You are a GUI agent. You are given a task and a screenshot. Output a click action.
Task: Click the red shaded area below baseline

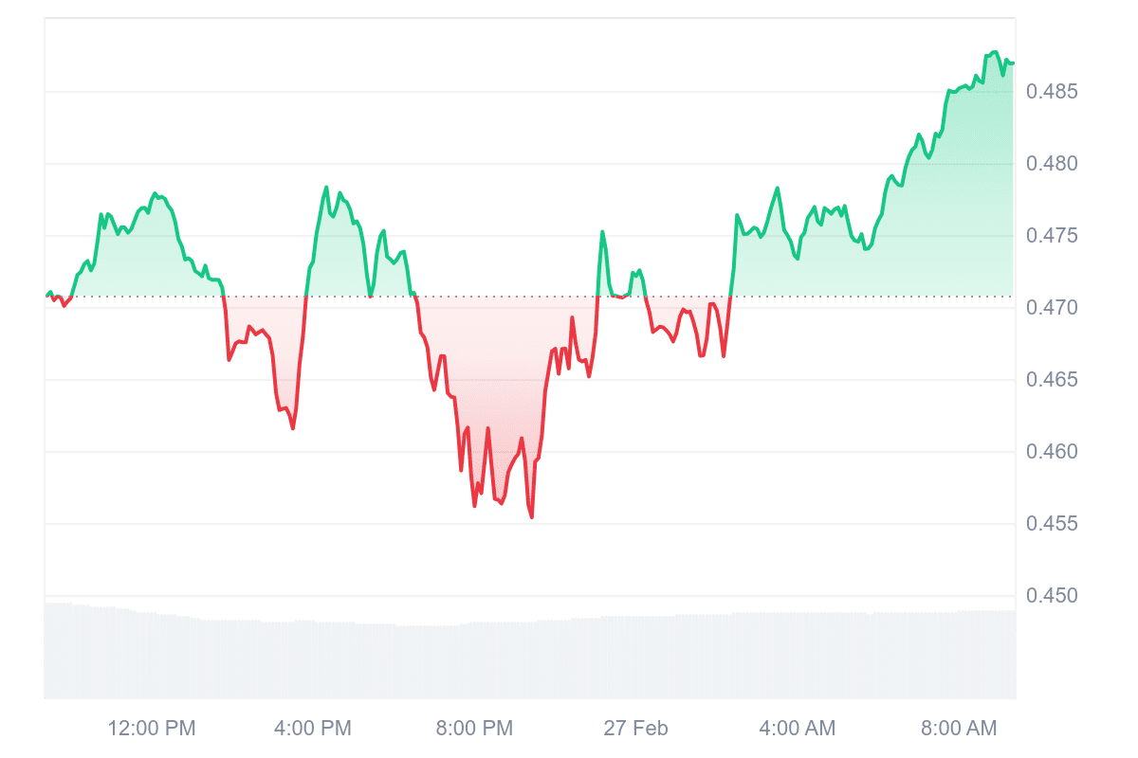[493, 379]
